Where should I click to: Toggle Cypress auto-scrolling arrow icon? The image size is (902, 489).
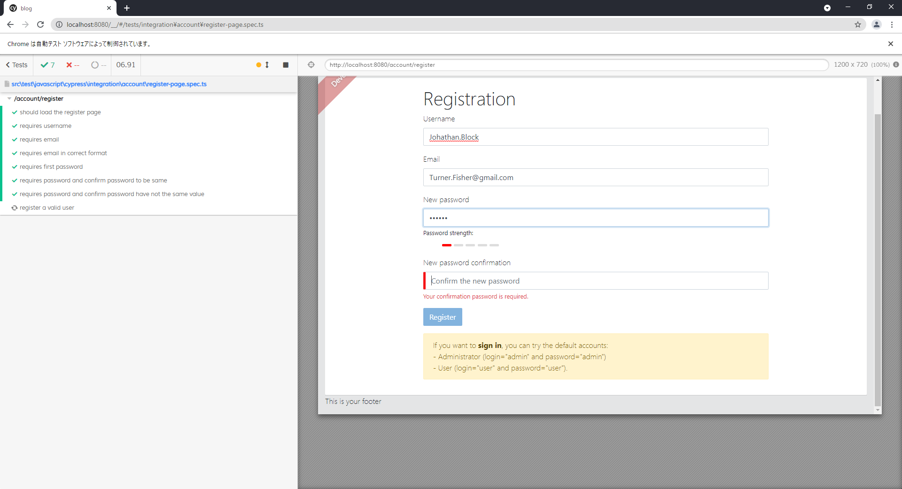click(x=267, y=65)
